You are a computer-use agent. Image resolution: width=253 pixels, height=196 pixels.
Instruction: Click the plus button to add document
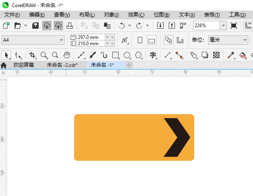click(x=129, y=65)
